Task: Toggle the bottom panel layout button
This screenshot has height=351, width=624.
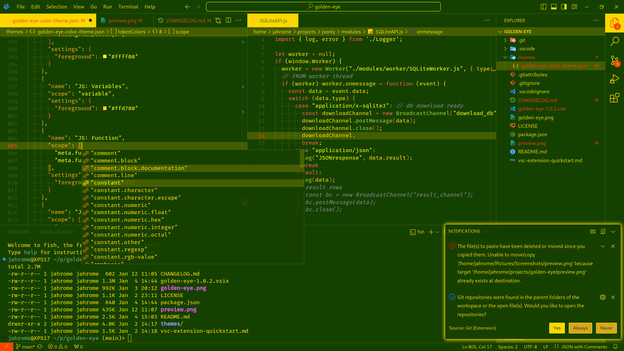Action: click(x=554, y=7)
